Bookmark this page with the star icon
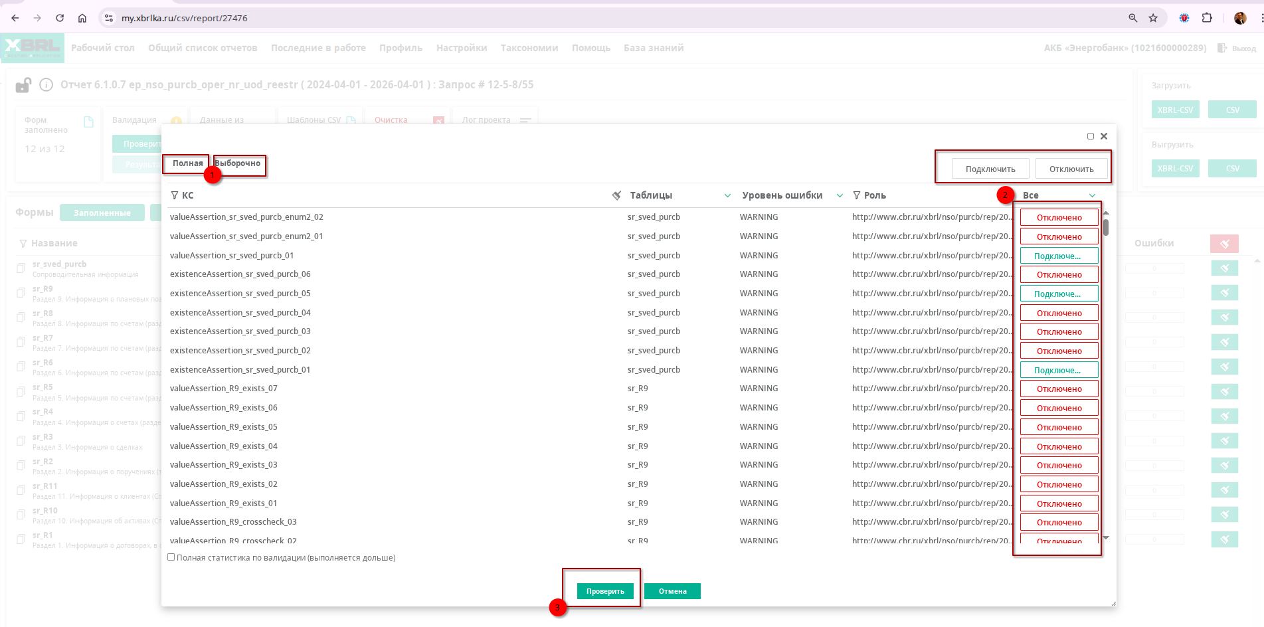Screen dimensions: 1264x627 point(1153,18)
